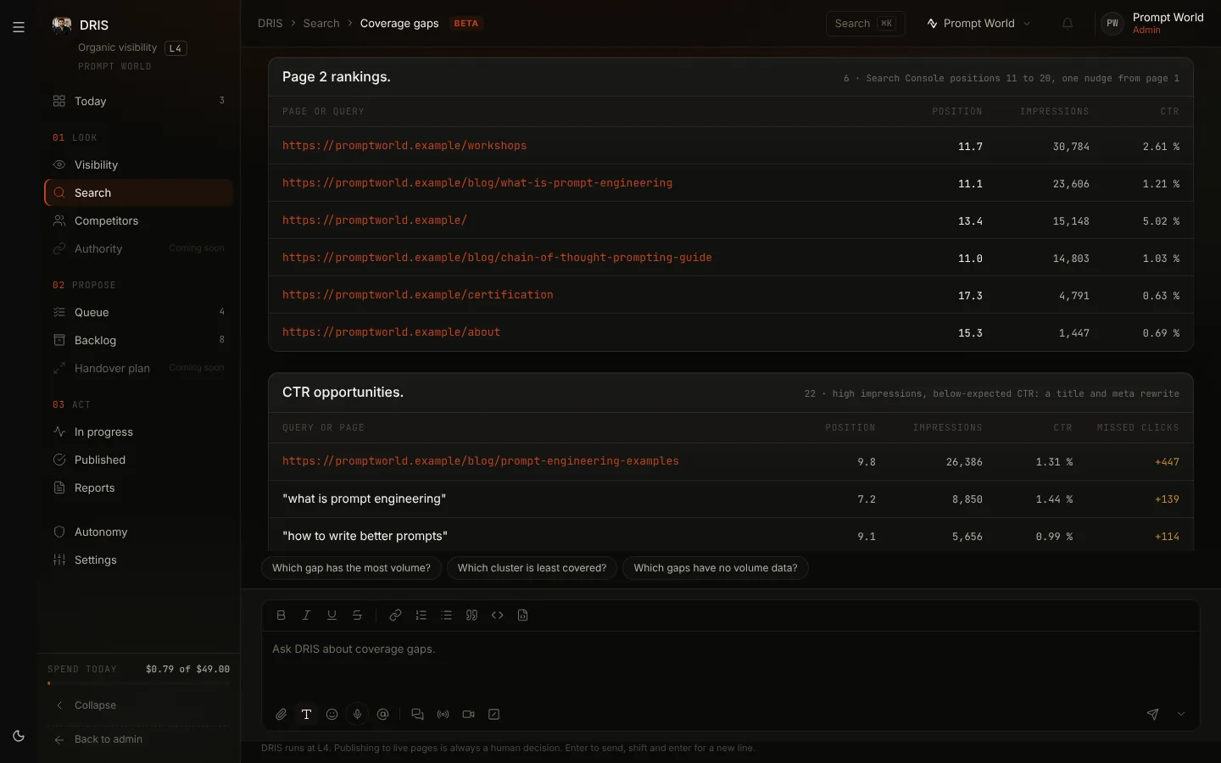Apply strikethrough formatting in the composer
This screenshot has width=1221, height=763.
(x=358, y=615)
